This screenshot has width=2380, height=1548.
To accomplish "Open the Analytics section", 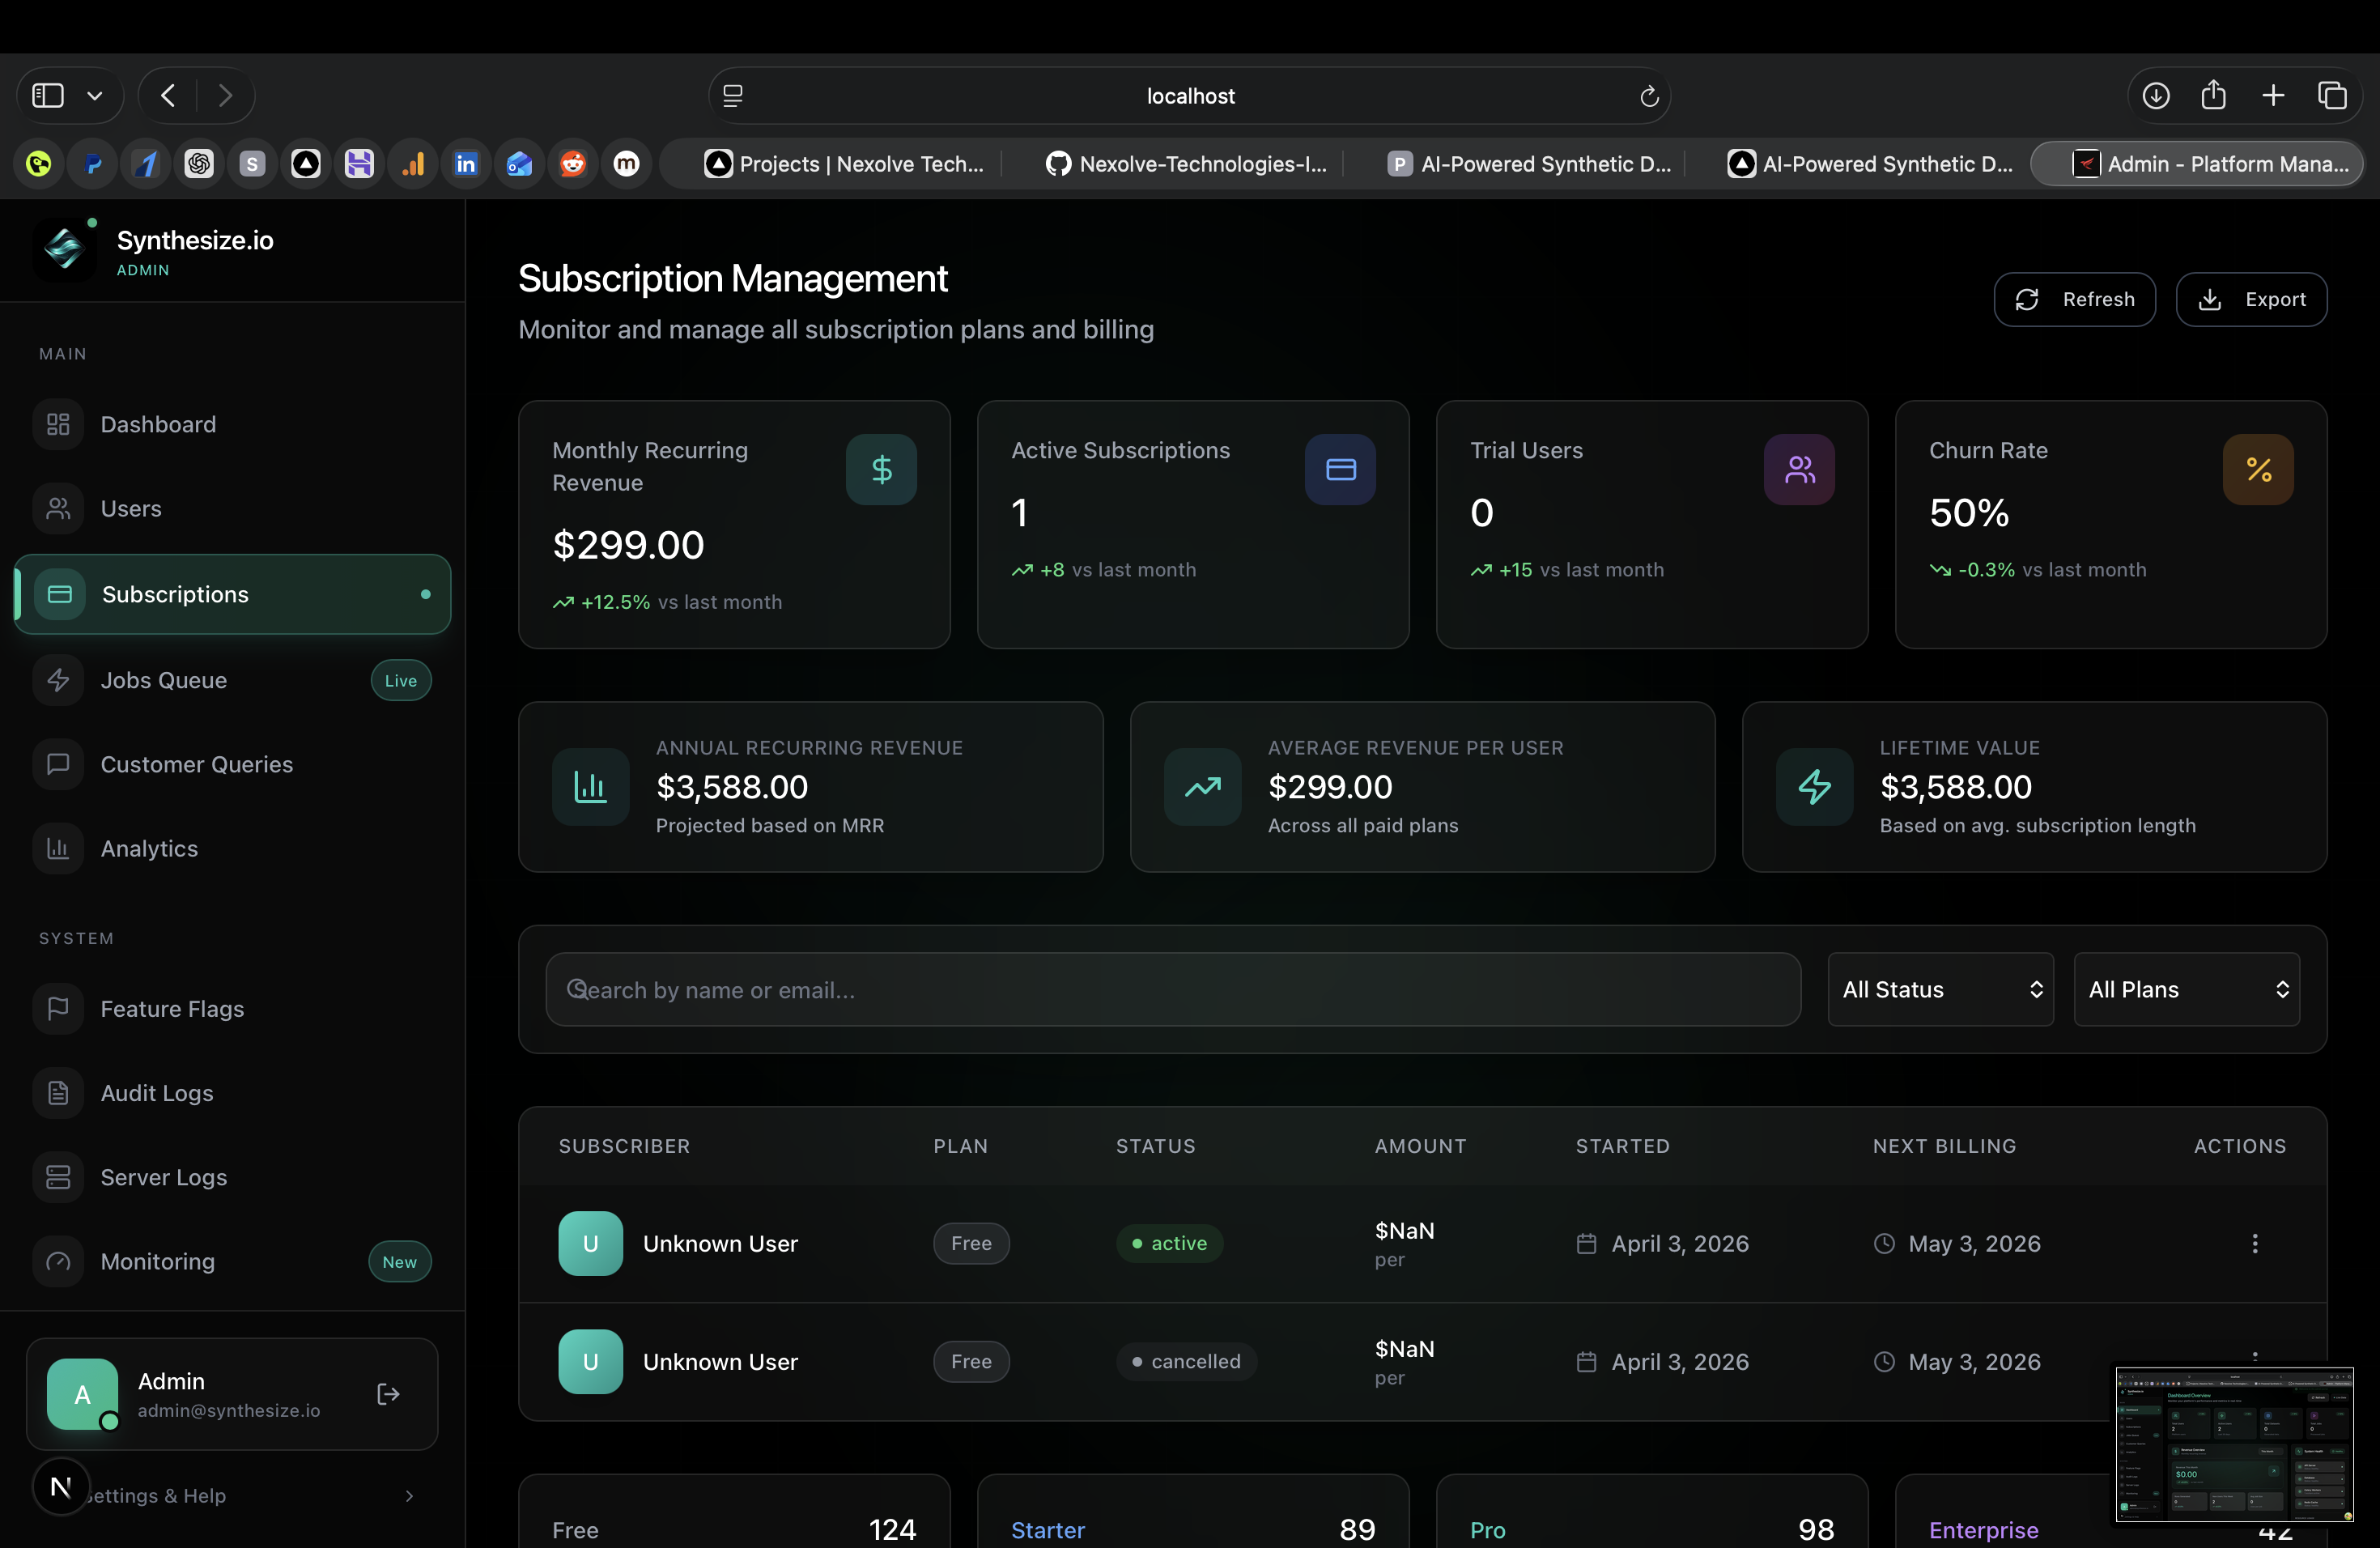I will click(149, 848).
